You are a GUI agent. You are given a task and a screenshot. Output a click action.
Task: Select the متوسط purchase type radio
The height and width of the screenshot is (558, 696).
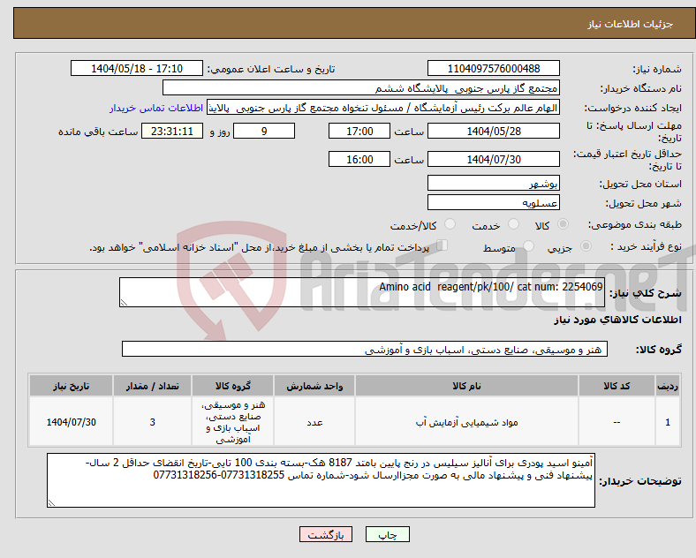tap(528, 245)
